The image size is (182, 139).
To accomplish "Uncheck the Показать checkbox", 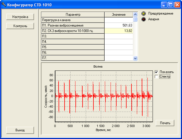I will [x=156, y=72].
